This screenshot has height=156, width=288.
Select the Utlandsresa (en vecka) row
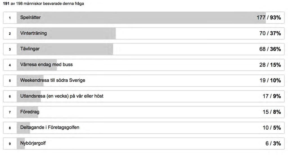click(144, 96)
